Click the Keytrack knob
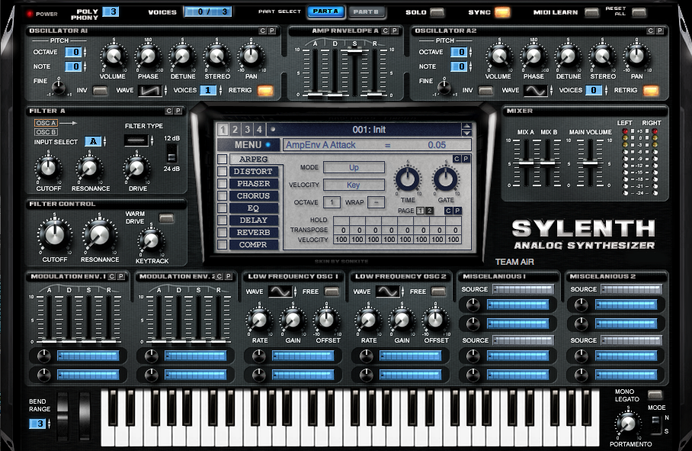 click(151, 240)
